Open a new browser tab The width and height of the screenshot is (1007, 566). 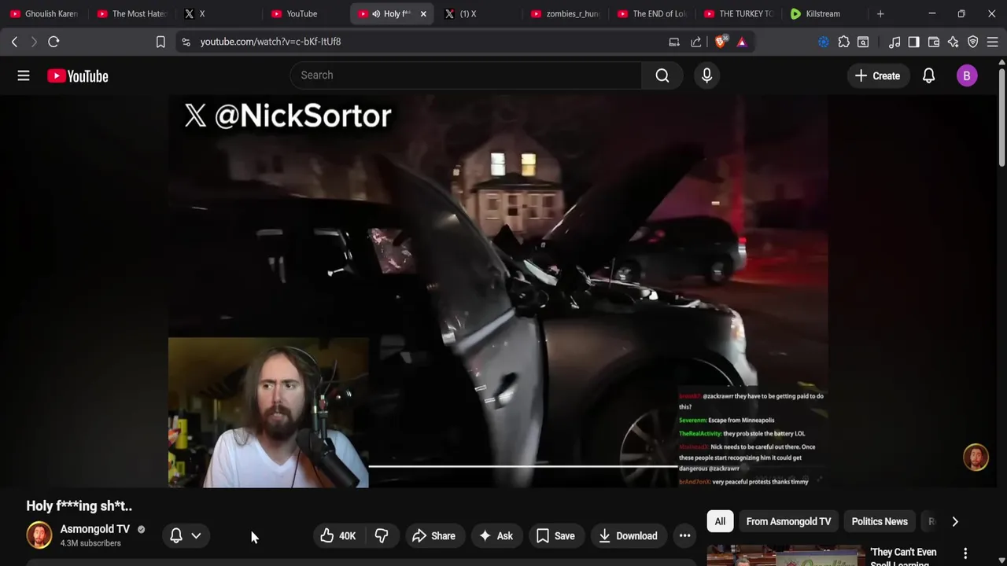(880, 13)
